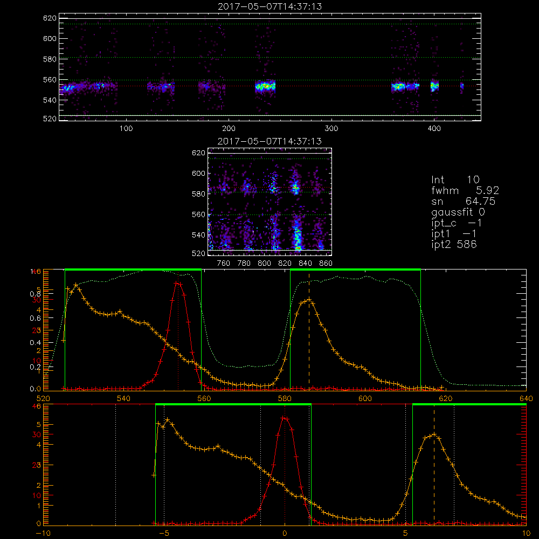Click the timestamp title above the small middle spectrogram

tap(270, 141)
